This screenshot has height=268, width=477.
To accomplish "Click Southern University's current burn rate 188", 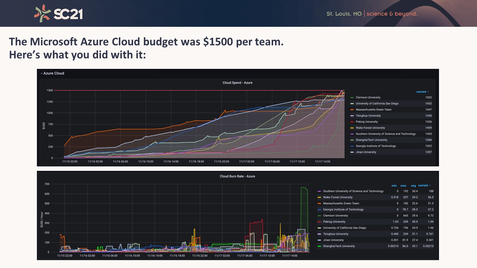I will tap(431, 191).
